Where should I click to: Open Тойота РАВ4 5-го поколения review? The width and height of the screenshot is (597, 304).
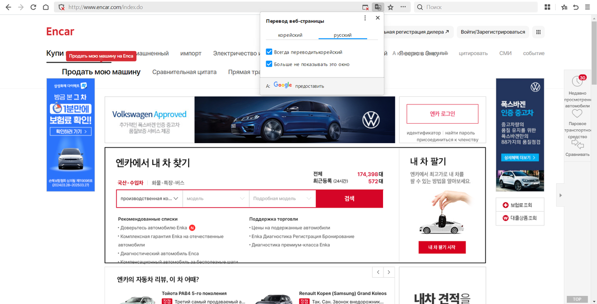pos(194,294)
